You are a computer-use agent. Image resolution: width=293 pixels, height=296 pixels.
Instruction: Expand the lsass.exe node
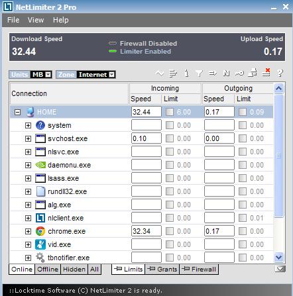coord(28,178)
